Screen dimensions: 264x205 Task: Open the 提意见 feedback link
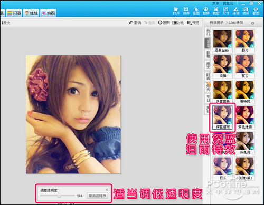click(x=228, y=3)
